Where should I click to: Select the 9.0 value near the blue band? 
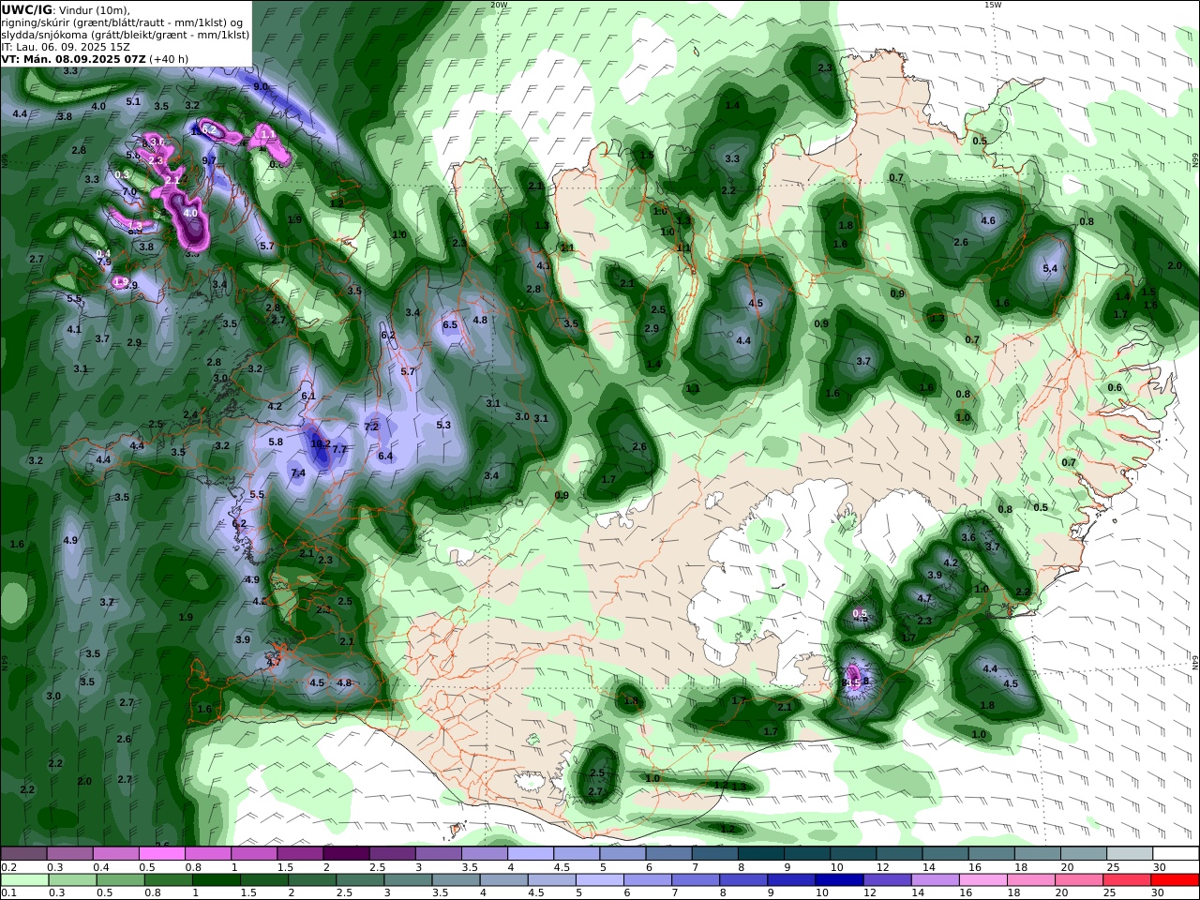pyautogui.click(x=261, y=86)
